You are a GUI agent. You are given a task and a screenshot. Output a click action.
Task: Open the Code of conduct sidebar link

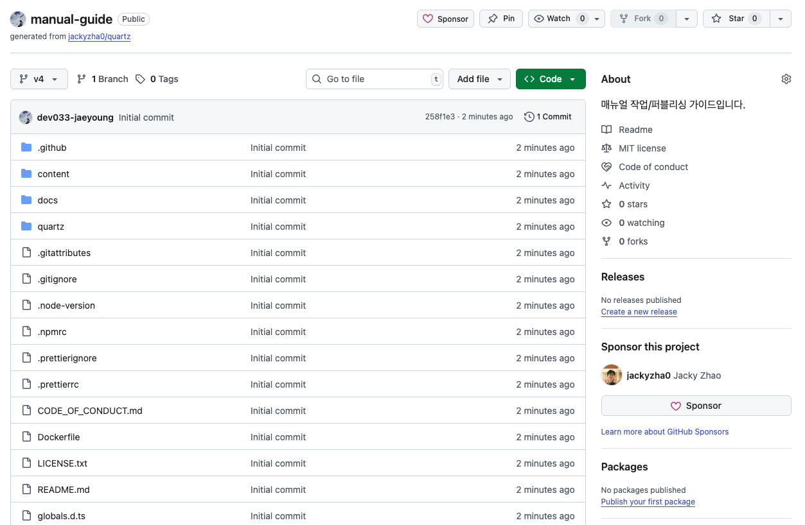653,167
